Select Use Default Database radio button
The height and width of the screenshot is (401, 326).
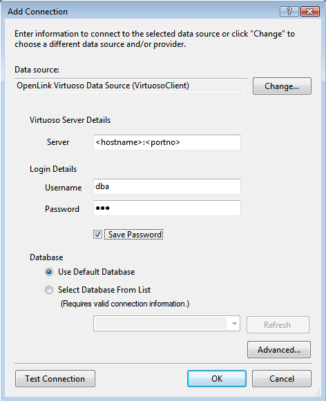point(49,272)
